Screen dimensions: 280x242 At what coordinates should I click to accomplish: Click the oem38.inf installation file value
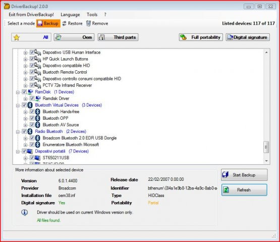tap(67, 196)
